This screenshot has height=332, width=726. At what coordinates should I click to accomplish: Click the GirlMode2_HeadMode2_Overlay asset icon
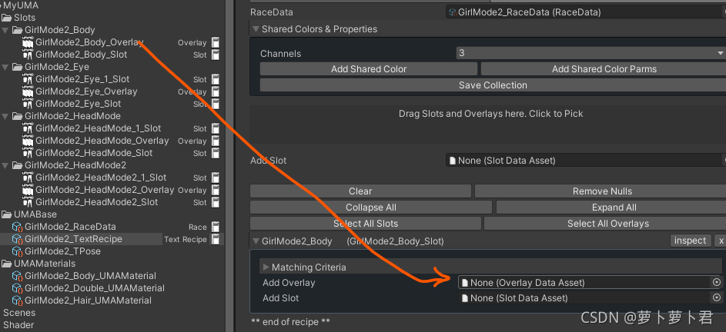(28, 190)
